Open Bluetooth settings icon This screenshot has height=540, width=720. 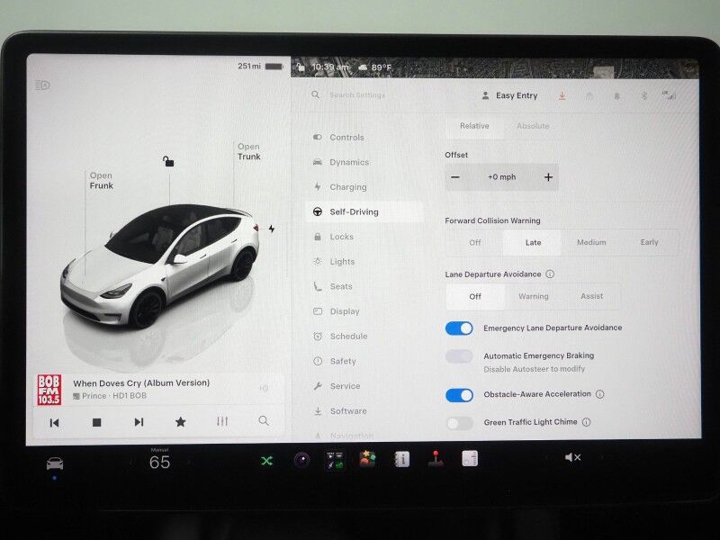pyautogui.click(x=644, y=95)
